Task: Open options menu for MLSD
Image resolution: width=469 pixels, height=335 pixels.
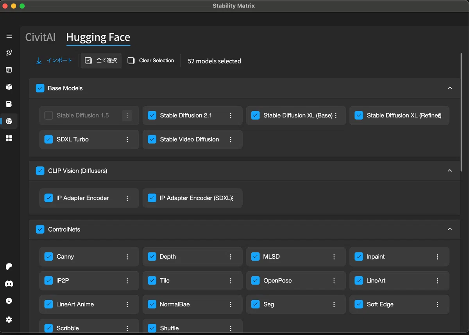Action: pyautogui.click(x=334, y=257)
